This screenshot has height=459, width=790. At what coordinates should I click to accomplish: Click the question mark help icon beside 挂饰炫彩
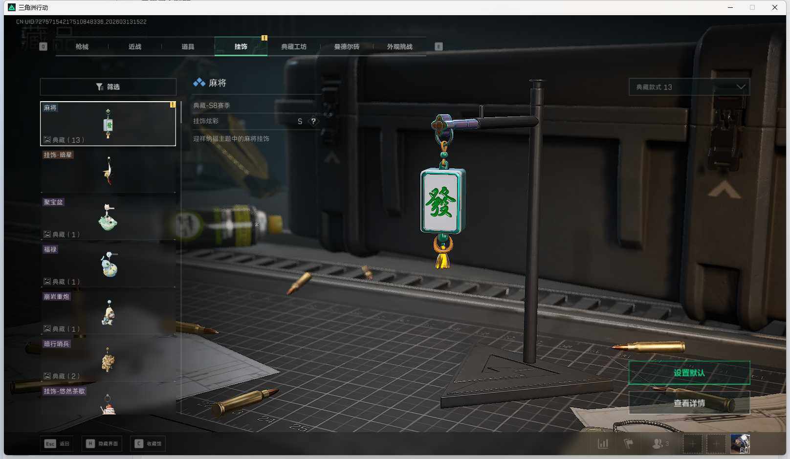(313, 121)
